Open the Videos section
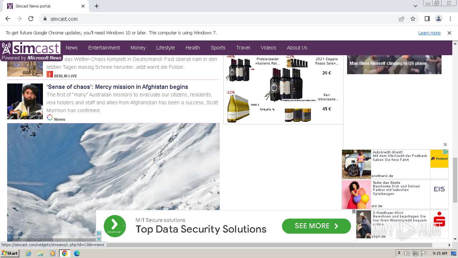458x258 pixels. [x=268, y=48]
